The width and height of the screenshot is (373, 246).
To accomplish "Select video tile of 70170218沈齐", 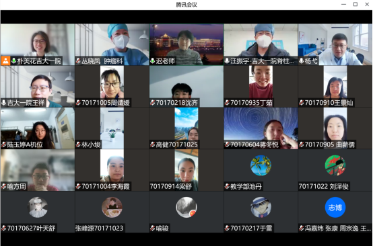I will pyautogui.click(x=186, y=87).
